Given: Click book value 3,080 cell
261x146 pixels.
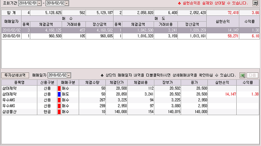Looking at the screenshot, I should 168,106.
